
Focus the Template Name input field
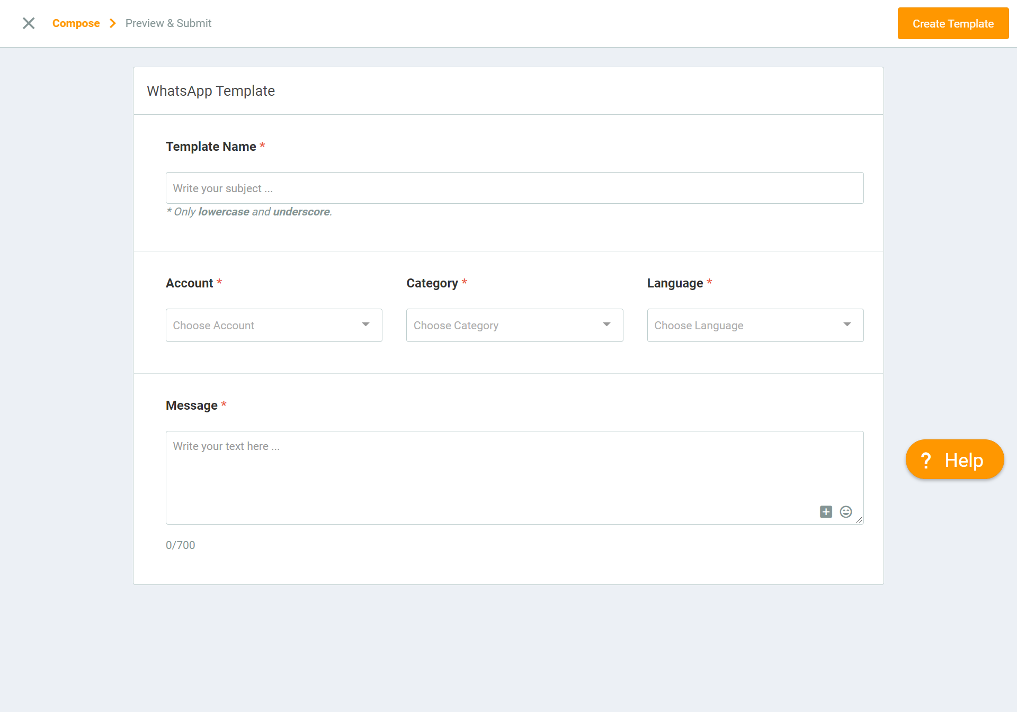(x=514, y=188)
